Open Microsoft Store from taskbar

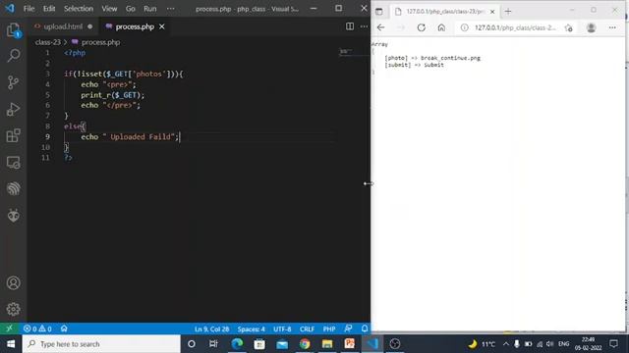point(259,344)
